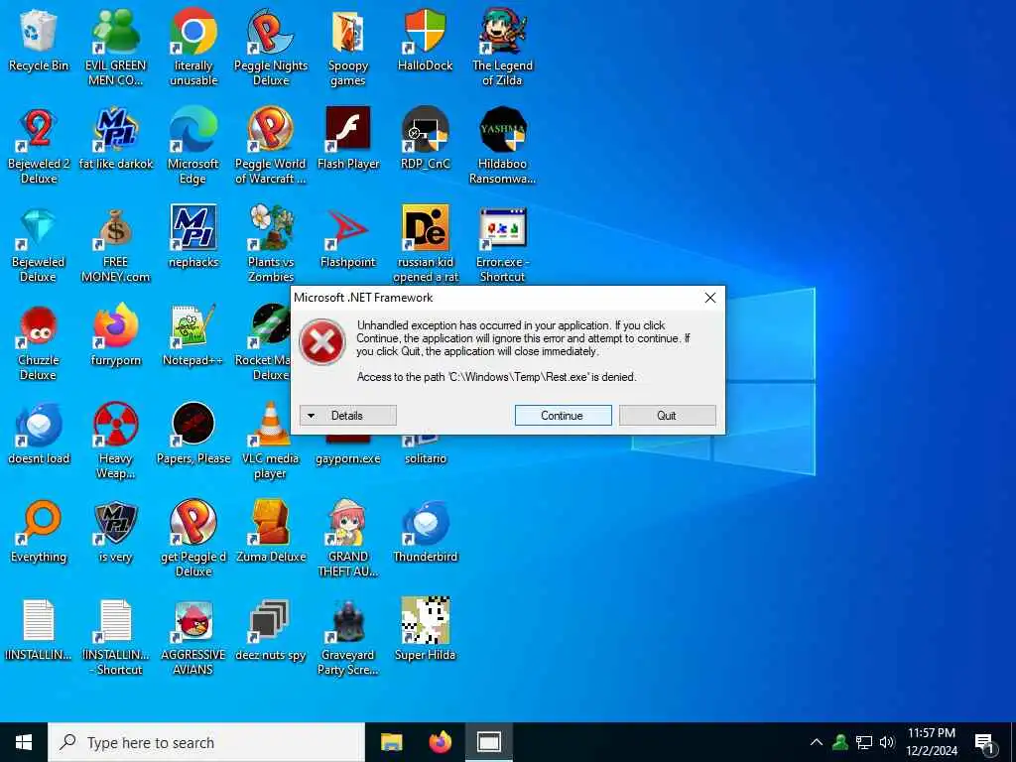Select the running application window taskbar button

(x=489, y=742)
